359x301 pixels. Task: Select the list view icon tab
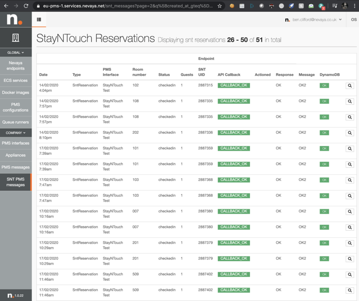tap(39, 19)
